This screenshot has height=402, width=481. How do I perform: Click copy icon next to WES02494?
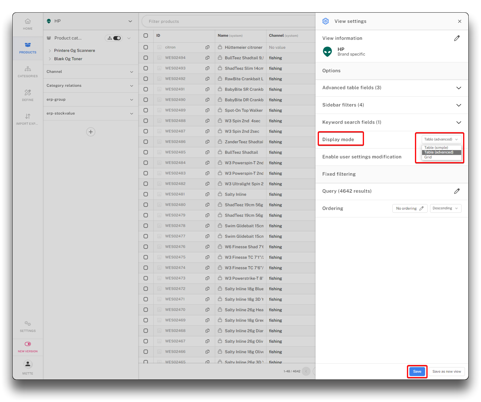[207, 58]
